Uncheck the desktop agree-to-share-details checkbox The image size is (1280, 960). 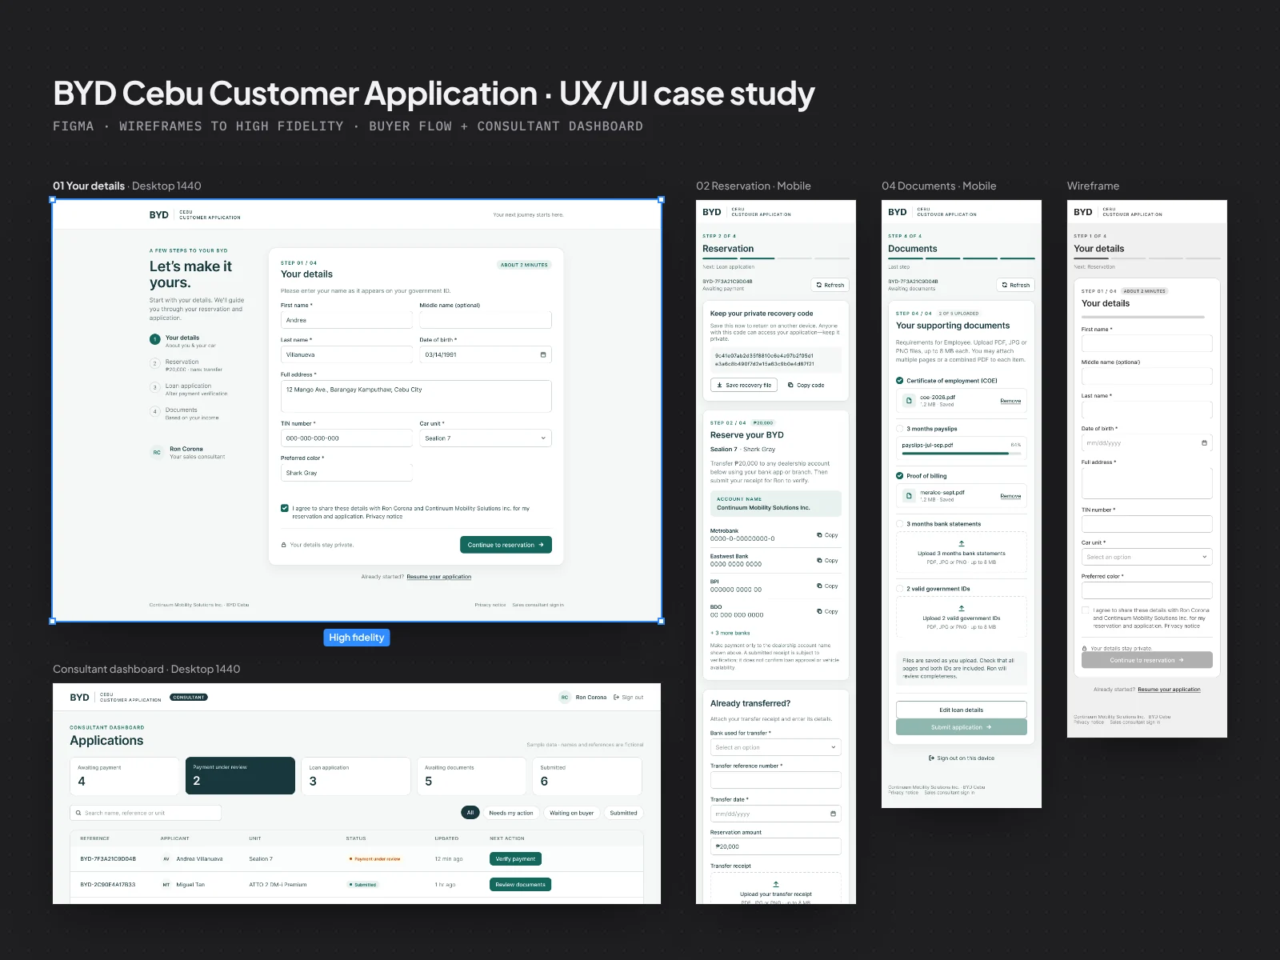(x=285, y=508)
